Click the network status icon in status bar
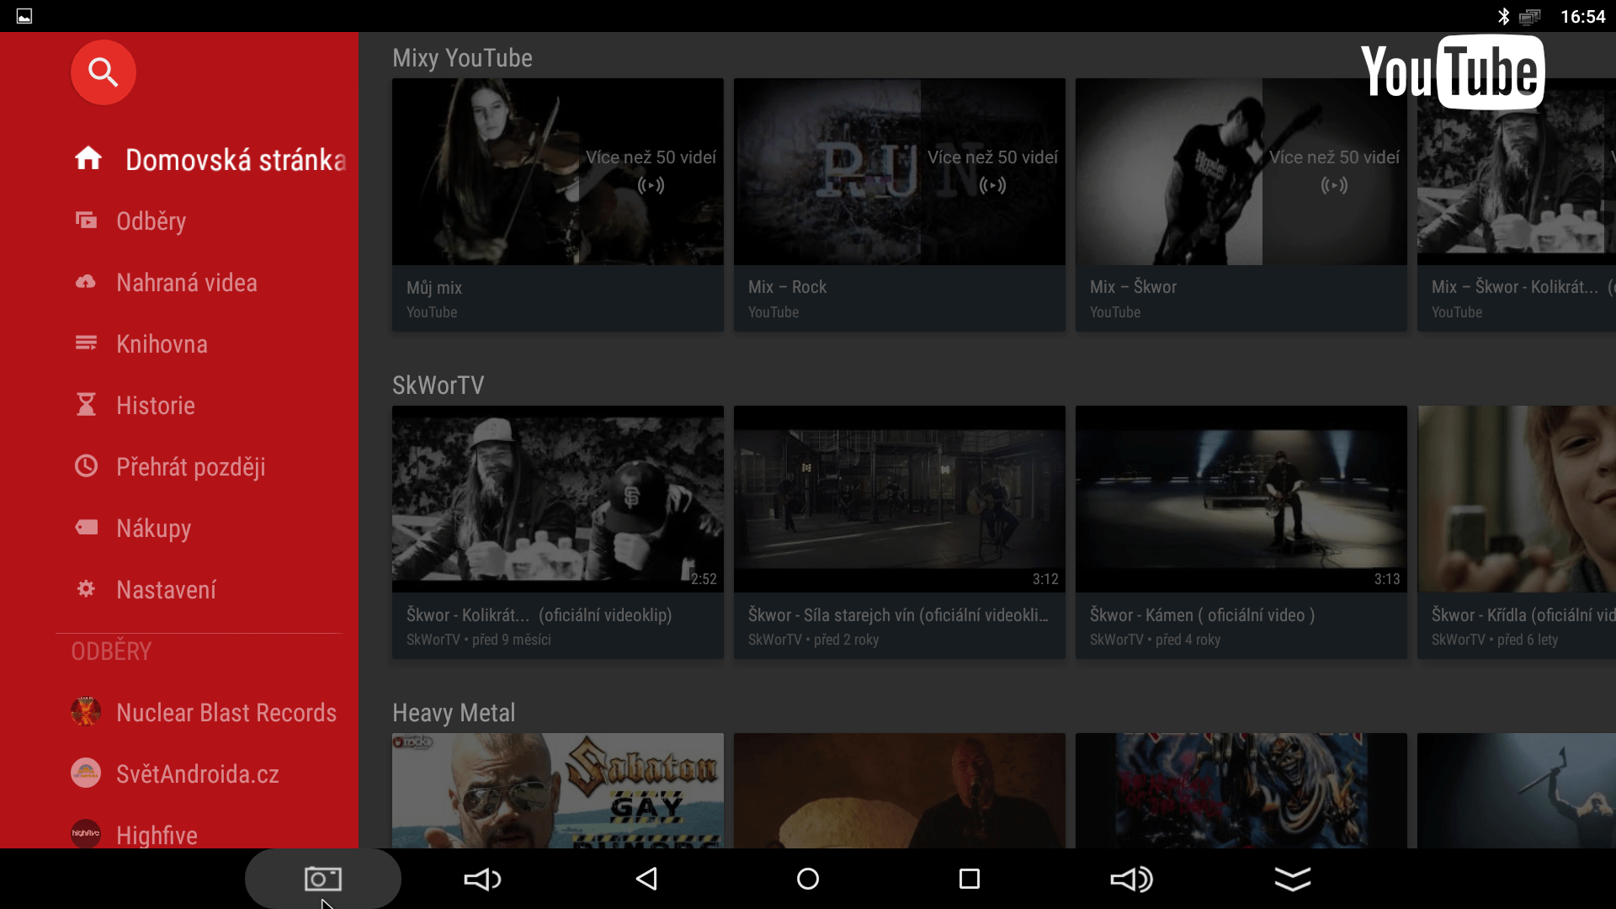 tap(1529, 17)
